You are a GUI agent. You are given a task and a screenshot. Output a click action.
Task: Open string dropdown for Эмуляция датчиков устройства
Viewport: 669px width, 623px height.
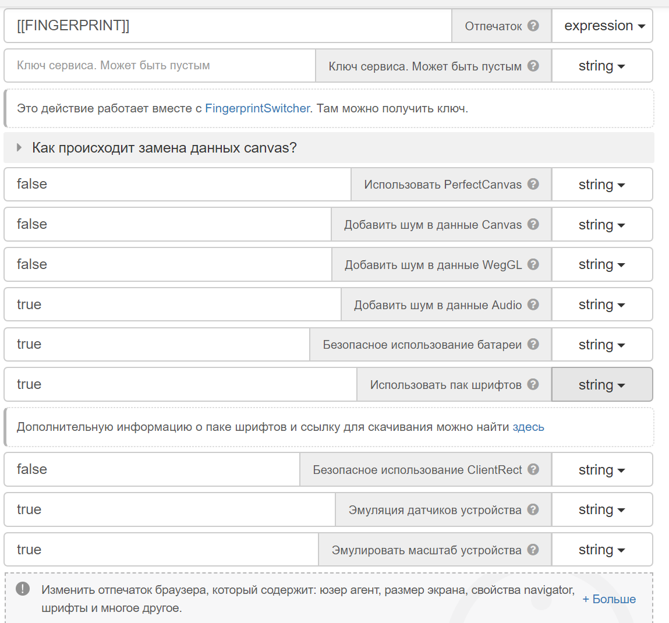point(601,509)
